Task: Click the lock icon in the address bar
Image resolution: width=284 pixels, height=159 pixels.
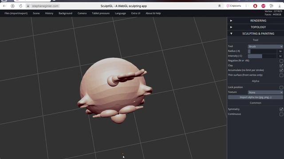Action: (28, 6)
